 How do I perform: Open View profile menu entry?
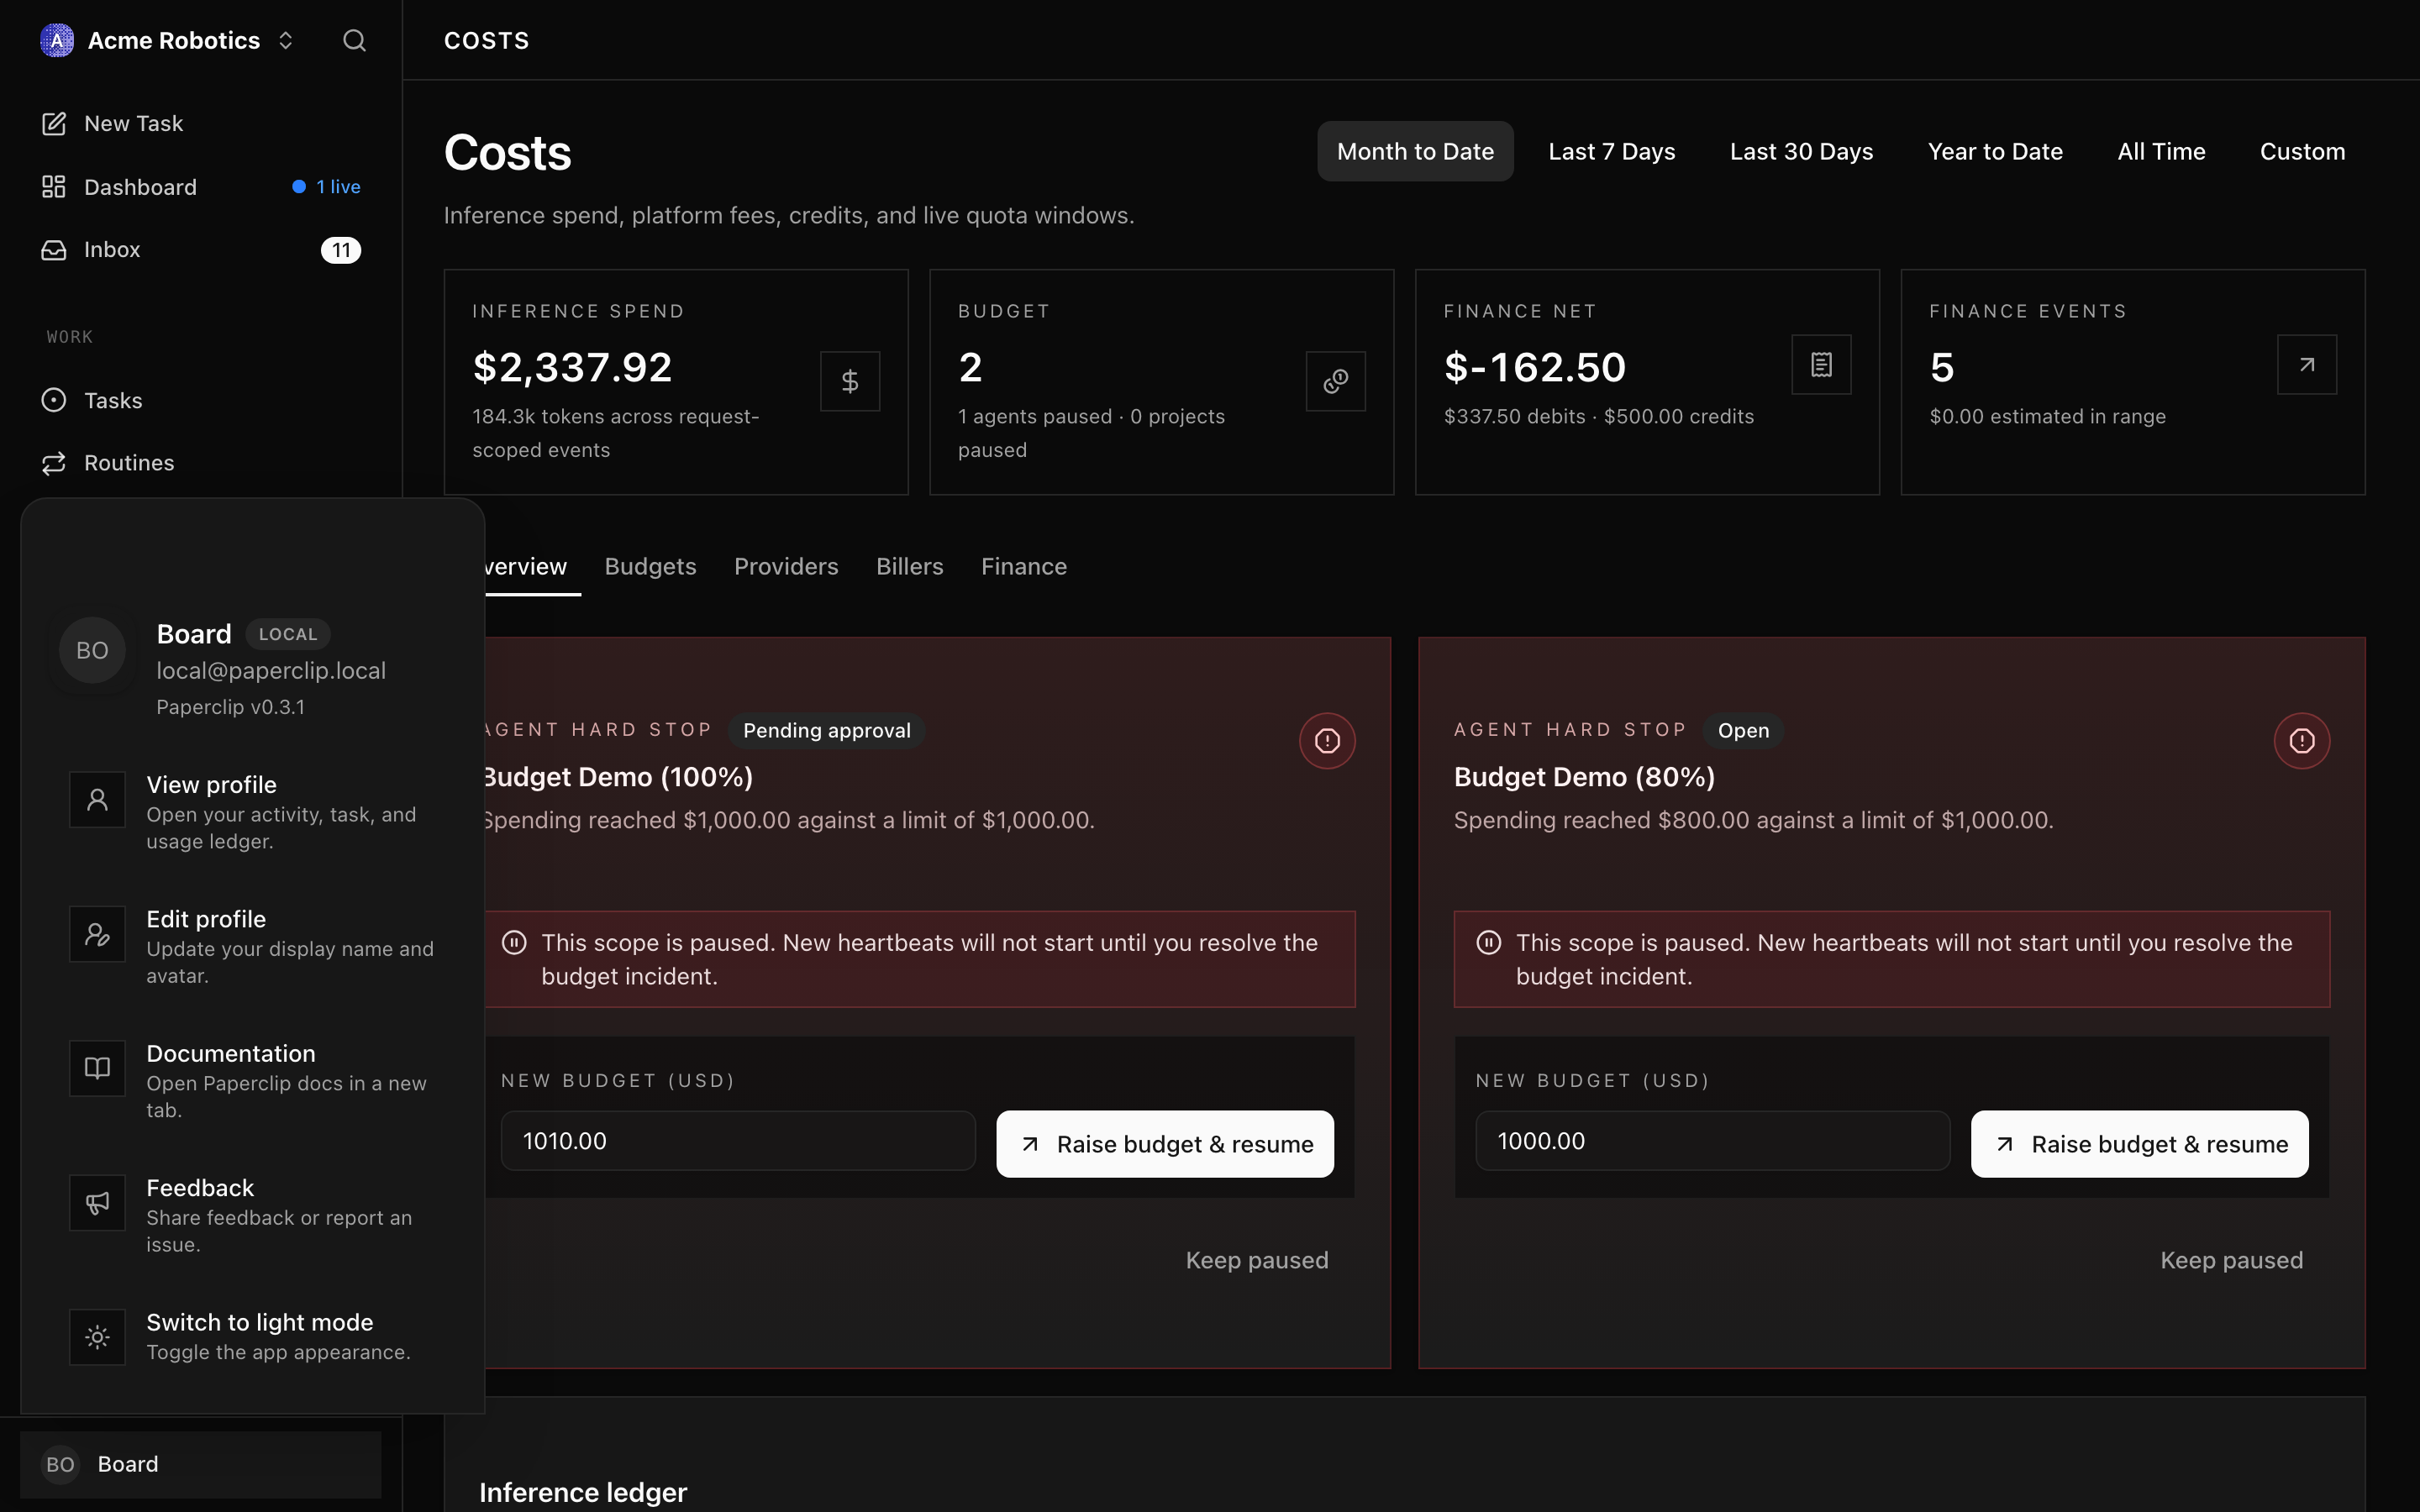pyautogui.click(x=253, y=812)
